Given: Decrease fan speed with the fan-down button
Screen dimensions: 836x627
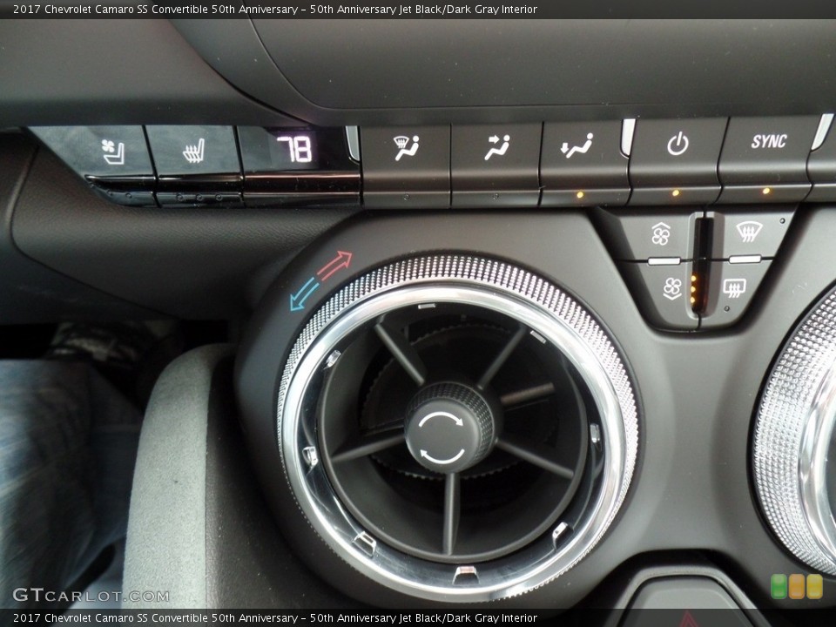Looking at the screenshot, I should (x=671, y=288).
